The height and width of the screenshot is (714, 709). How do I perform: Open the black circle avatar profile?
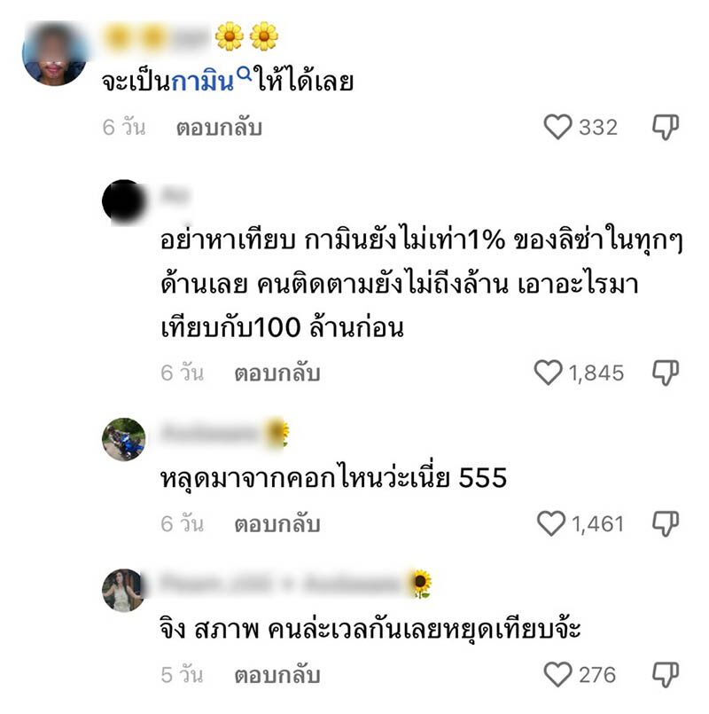point(124,201)
